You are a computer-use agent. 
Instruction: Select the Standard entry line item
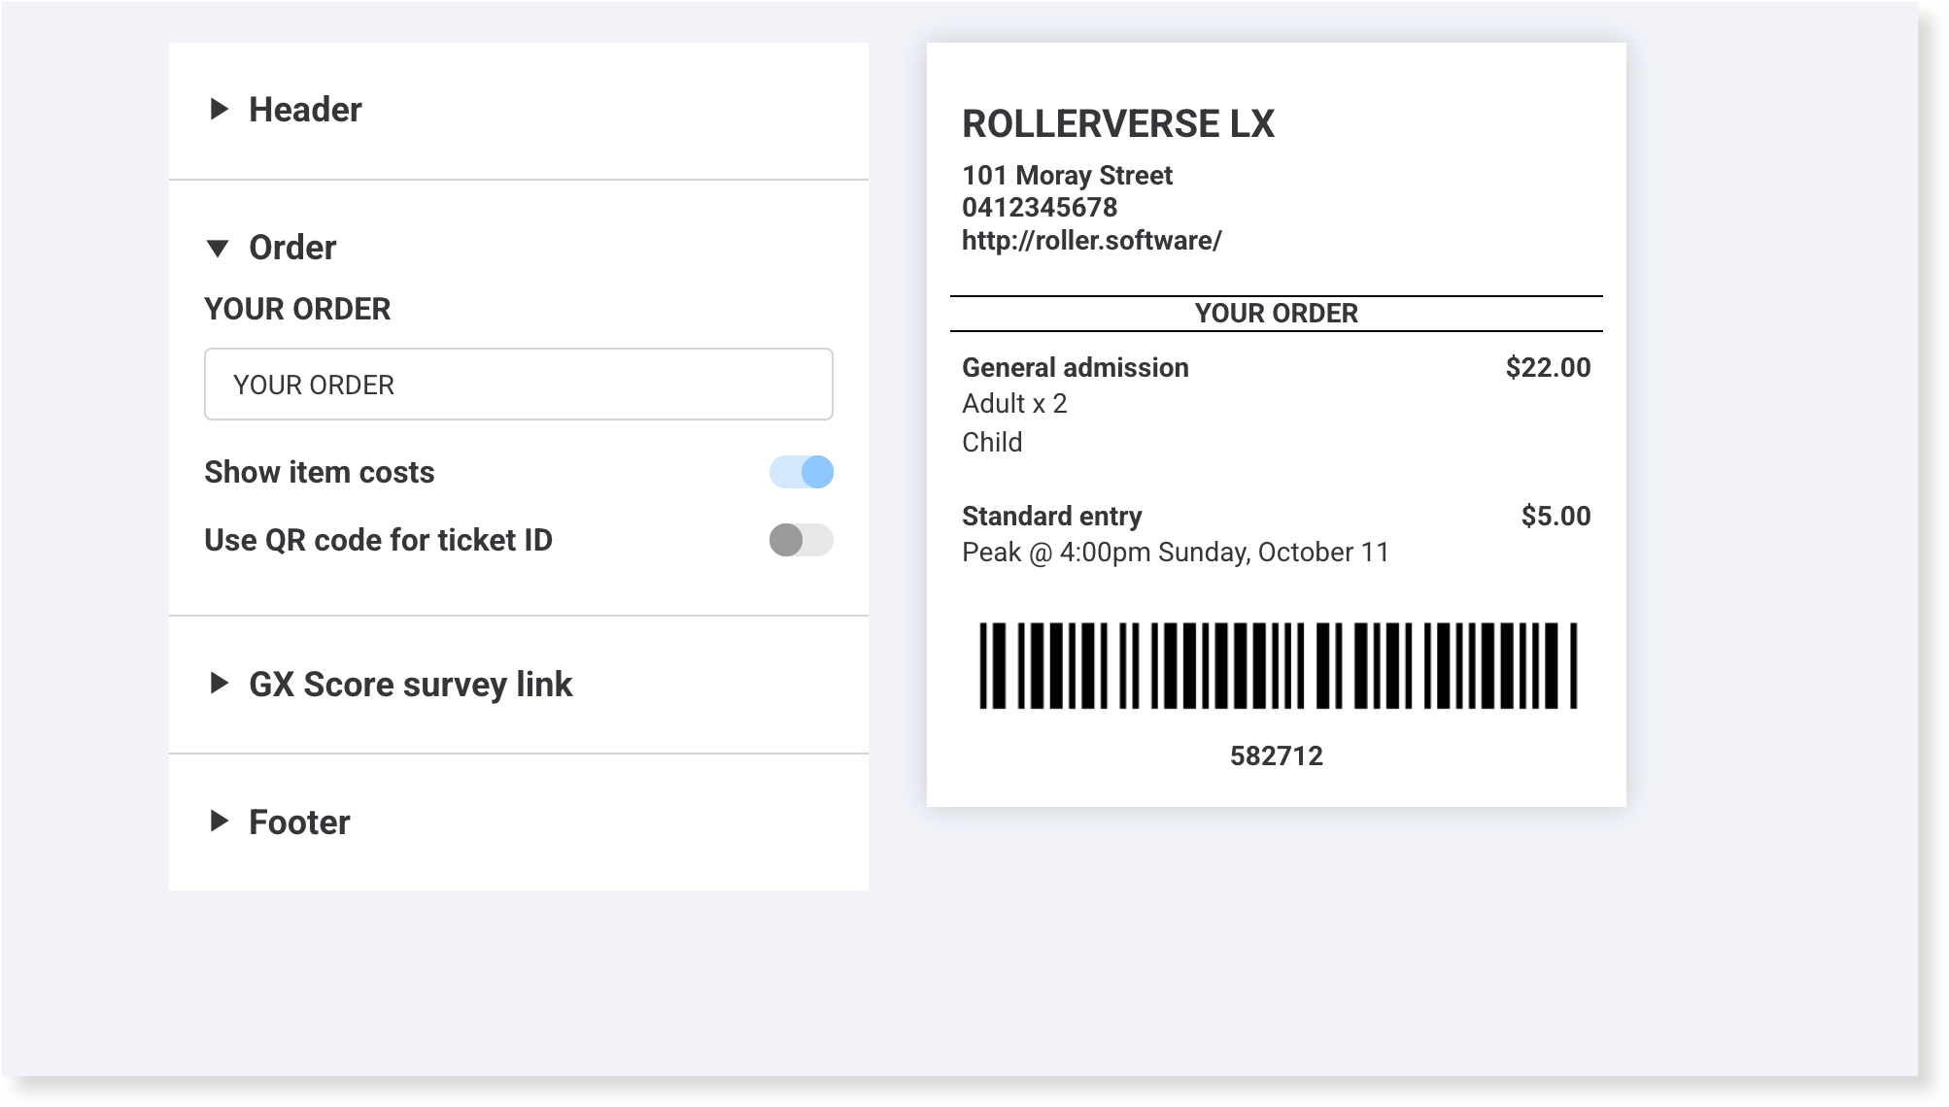pyautogui.click(x=1052, y=517)
